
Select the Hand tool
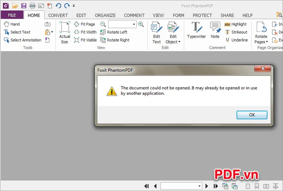pos(12,24)
